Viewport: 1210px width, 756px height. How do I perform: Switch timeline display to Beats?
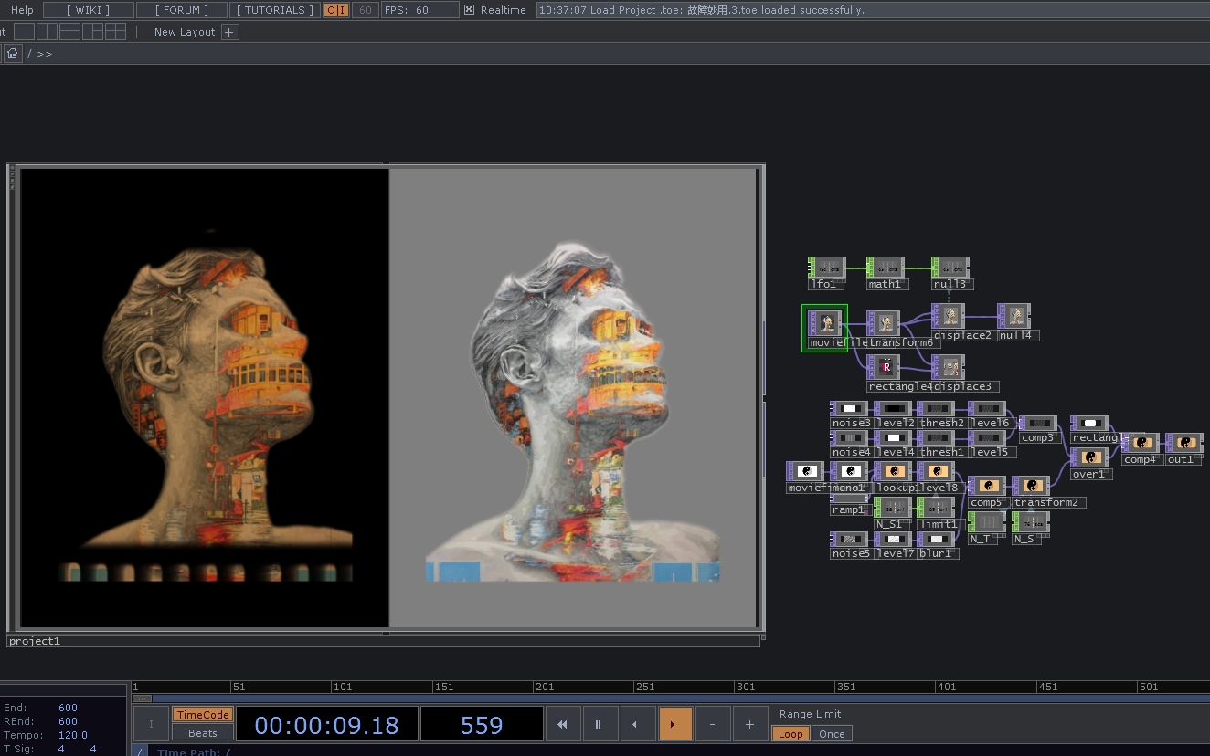pos(202,733)
